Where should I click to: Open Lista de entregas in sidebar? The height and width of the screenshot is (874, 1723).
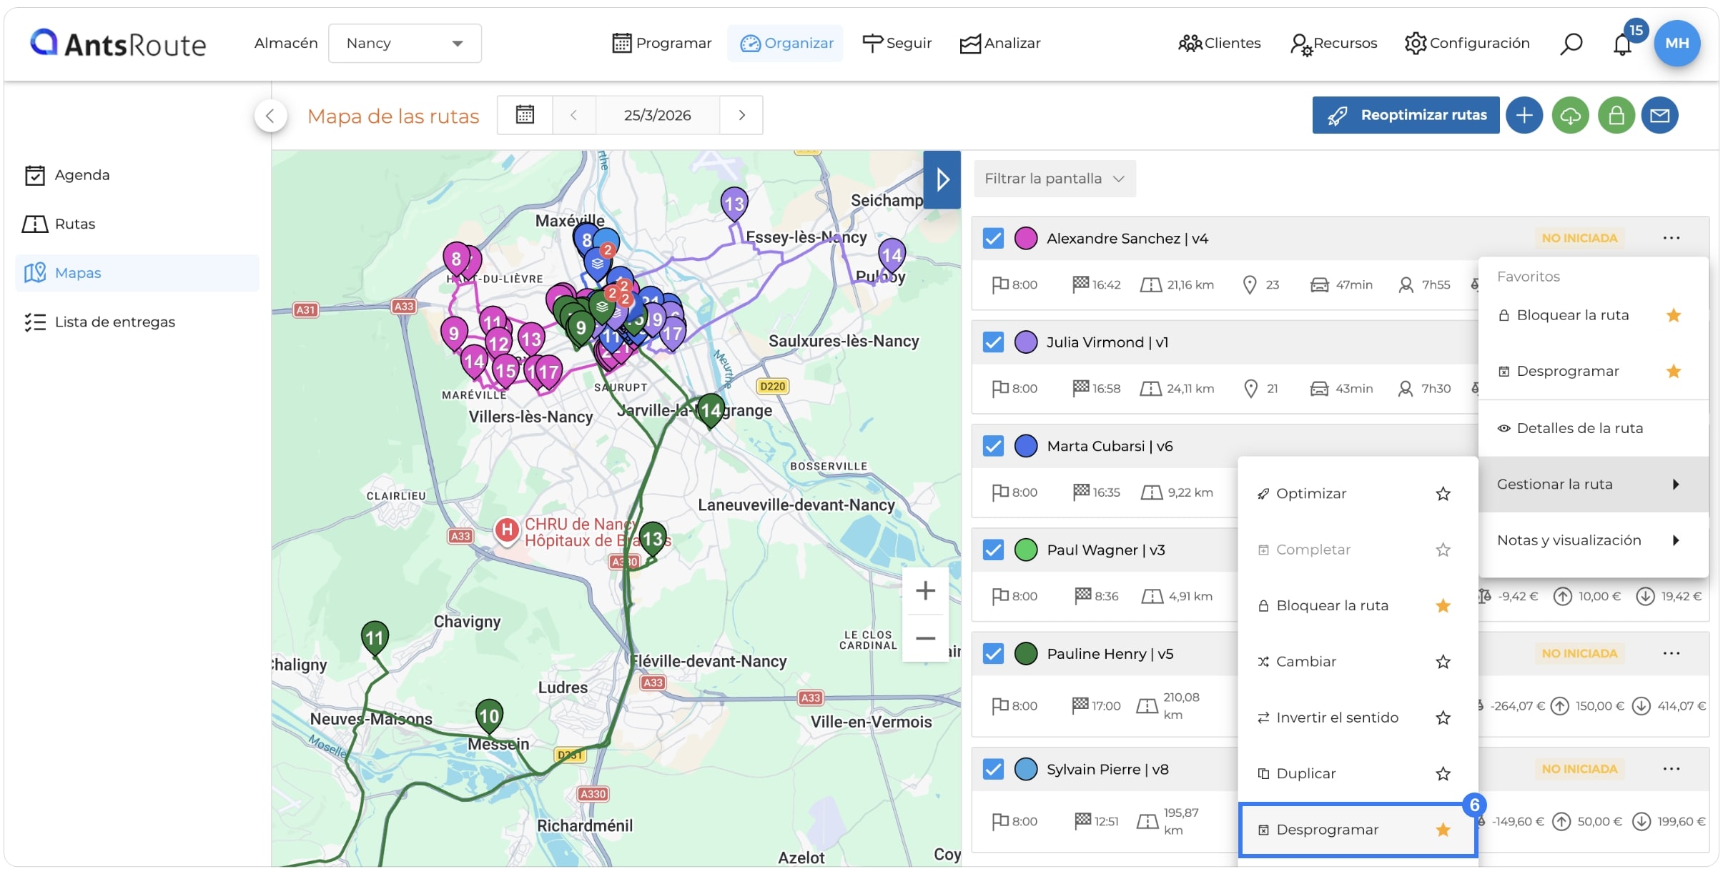(114, 322)
